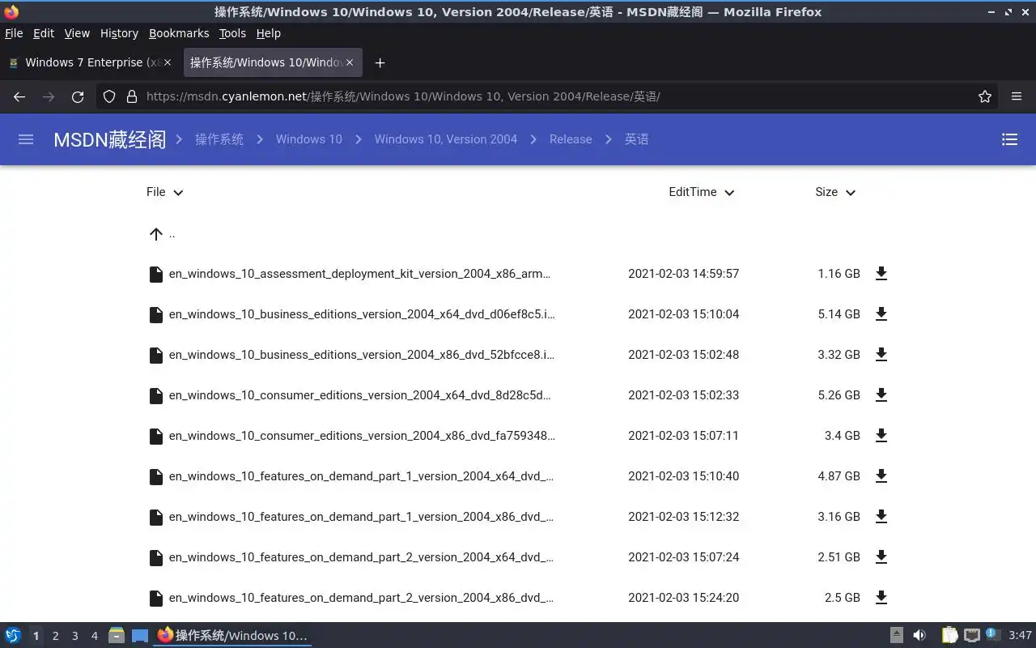Navigate to Windows 10, Version 2004 breadcrumb

click(x=446, y=139)
